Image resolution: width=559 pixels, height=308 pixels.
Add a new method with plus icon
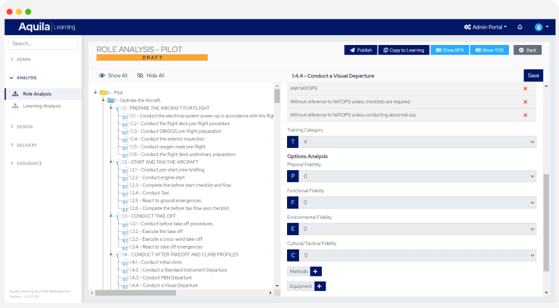[x=316, y=271]
